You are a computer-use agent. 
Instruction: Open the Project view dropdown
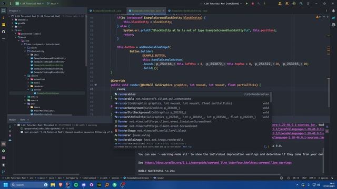[x=15, y=10]
